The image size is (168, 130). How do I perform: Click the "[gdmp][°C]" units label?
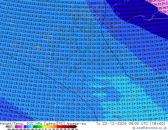[54, 124]
